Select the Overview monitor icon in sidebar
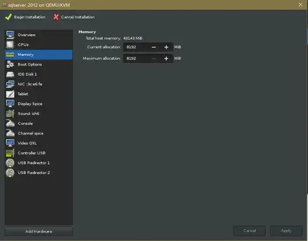This screenshot has height=241, width=308. pos(10,35)
